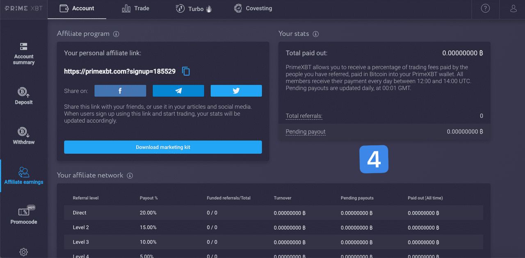Click Level 2 Pending payouts value
Screen dimensions: 525x258
[x=356, y=228]
